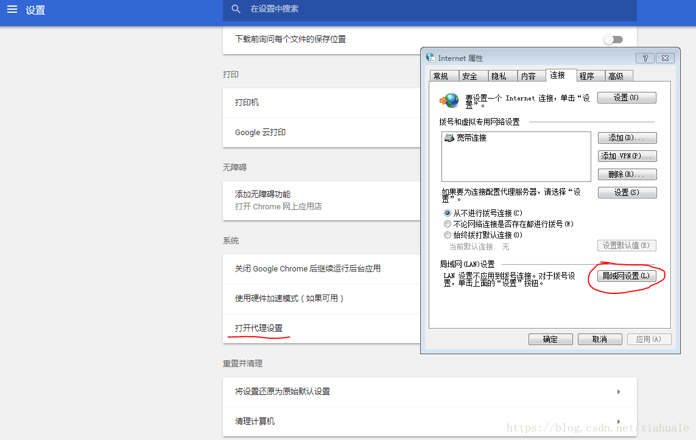This screenshot has width=696, height=440.
Task: Select 从不进行拨号连接 radio option
Action: click(448, 213)
